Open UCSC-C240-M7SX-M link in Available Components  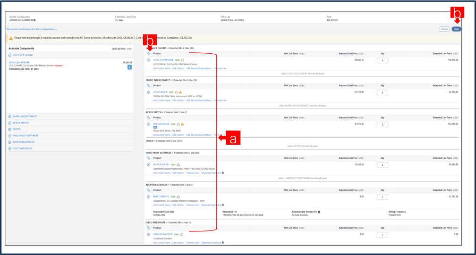tap(19, 62)
